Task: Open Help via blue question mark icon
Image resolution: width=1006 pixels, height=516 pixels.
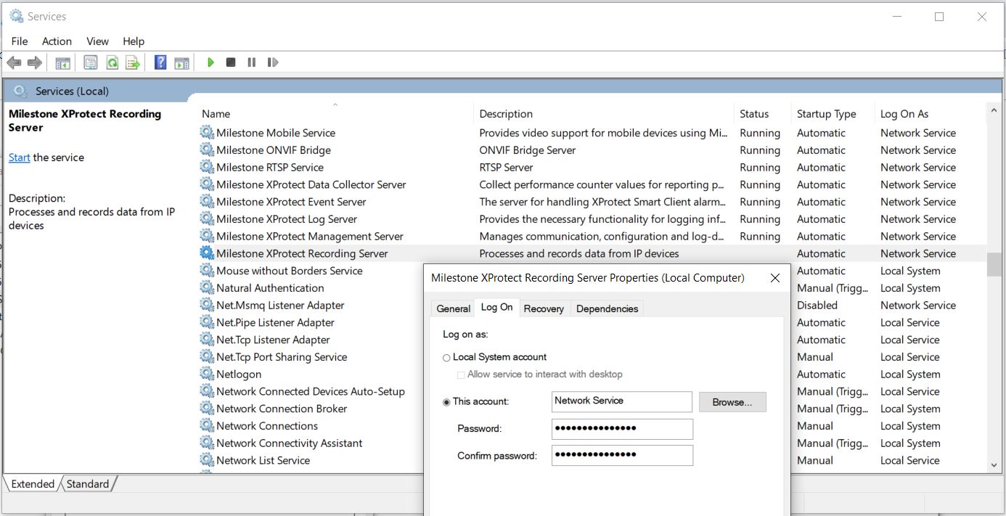Action: coord(160,63)
